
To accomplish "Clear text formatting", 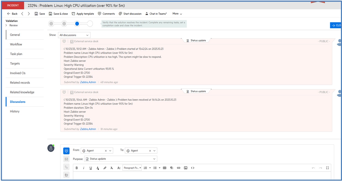I will (111, 168).
